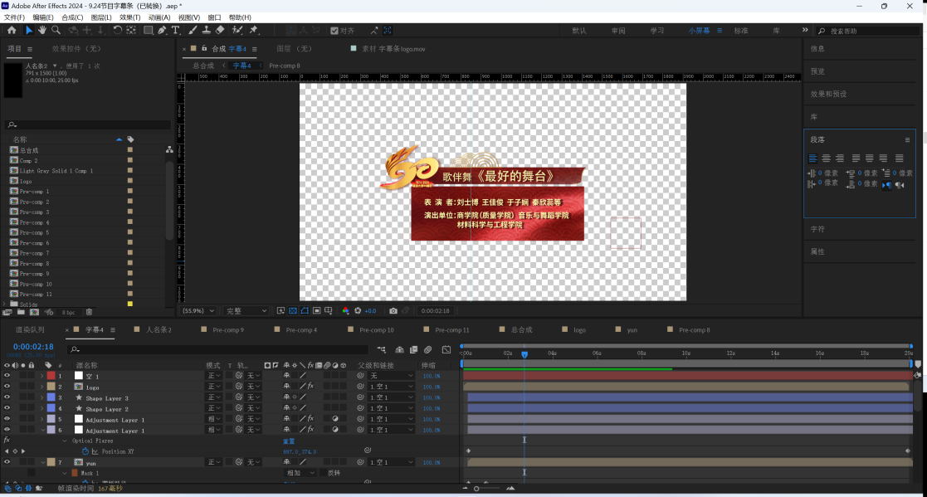The width and height of the screenshot is (927, 497).
Task: Select the Eraser tool
Action: [220, 30]
